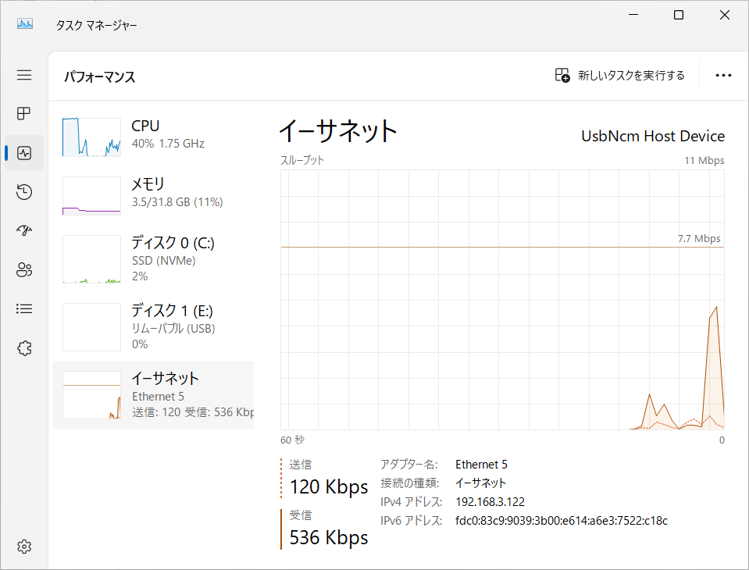
Task: Open the hamburger navigation menu
Action: (x=24, y=75)
